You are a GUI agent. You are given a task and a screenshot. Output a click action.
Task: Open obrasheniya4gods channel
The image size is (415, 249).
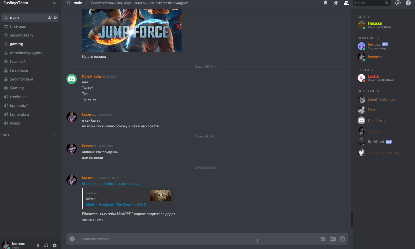click(30, 53)
